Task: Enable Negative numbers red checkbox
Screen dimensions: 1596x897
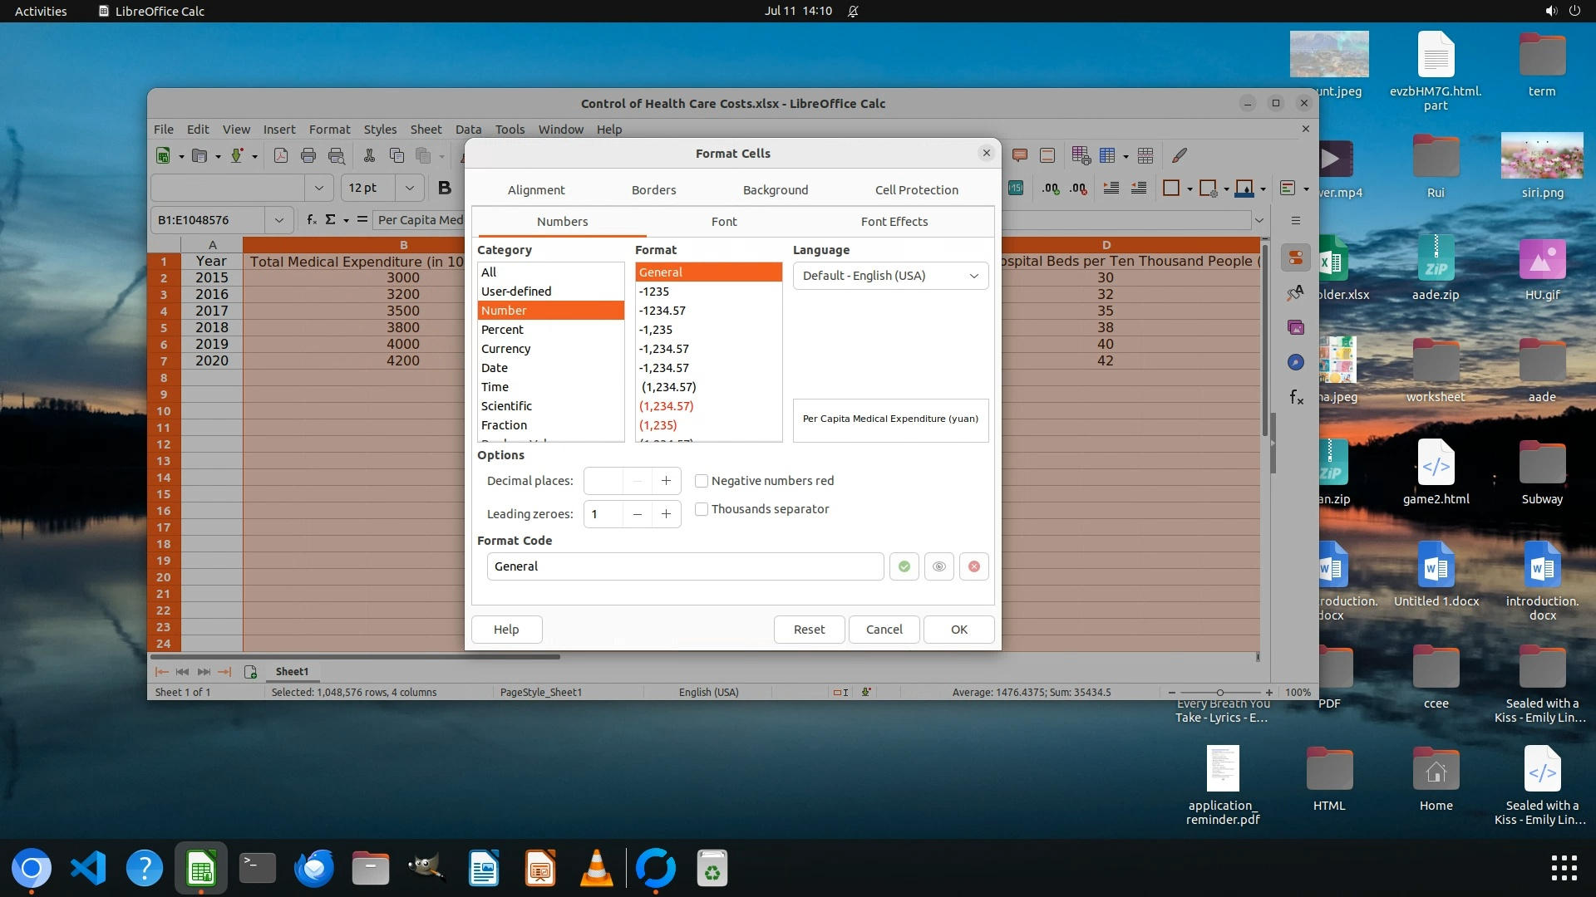Action: [x=702, y=481]
